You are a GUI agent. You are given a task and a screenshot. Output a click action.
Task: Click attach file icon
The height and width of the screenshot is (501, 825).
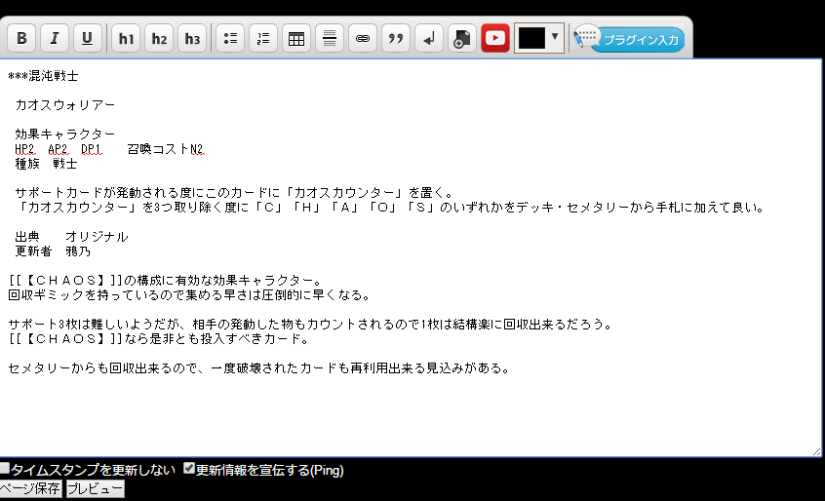click(462, 38)
